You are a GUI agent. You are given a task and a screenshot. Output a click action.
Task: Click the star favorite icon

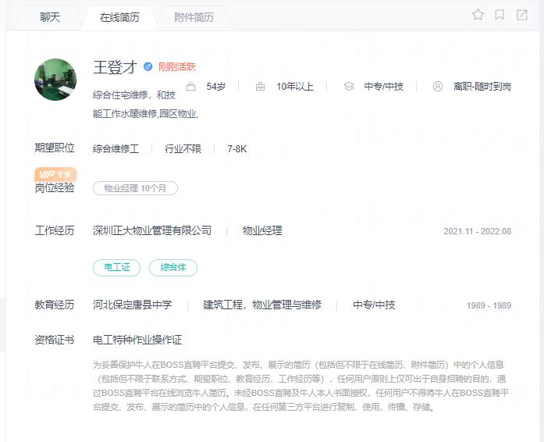[478, 15]
